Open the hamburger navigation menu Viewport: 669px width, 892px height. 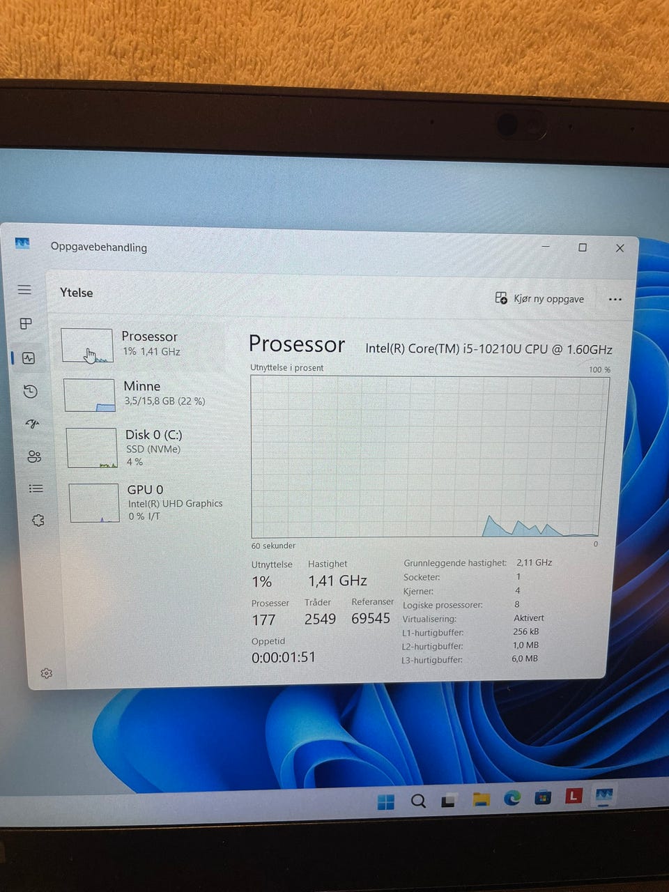coord(24,289)
